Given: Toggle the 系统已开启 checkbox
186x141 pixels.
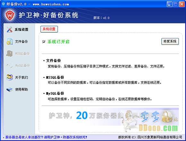Looking at the screenshot, I should click(44, 42).
